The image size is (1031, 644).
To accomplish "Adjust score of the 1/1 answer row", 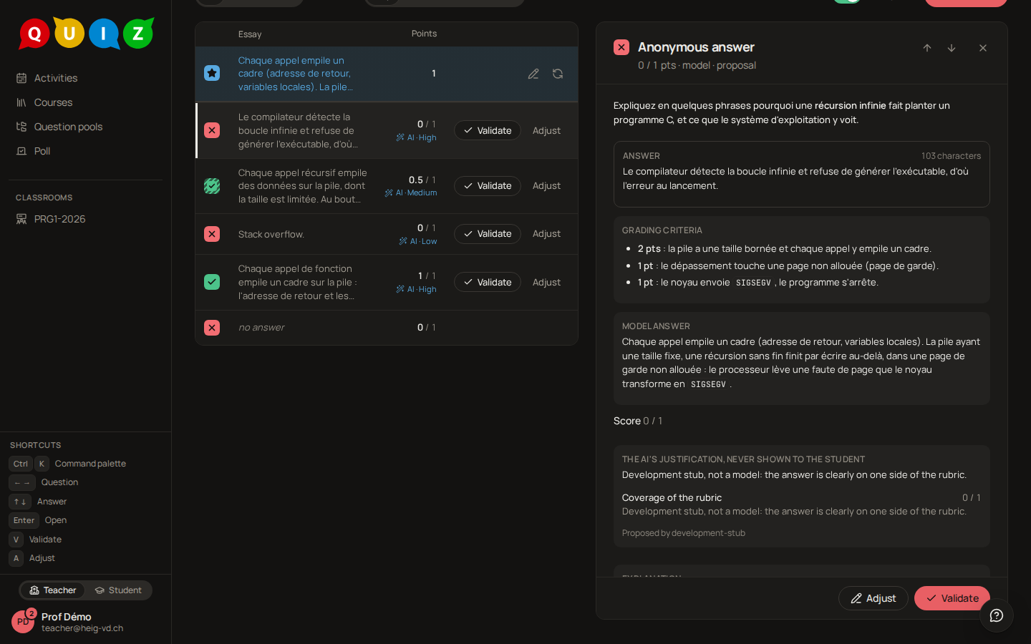I will [x=546, y=282].
